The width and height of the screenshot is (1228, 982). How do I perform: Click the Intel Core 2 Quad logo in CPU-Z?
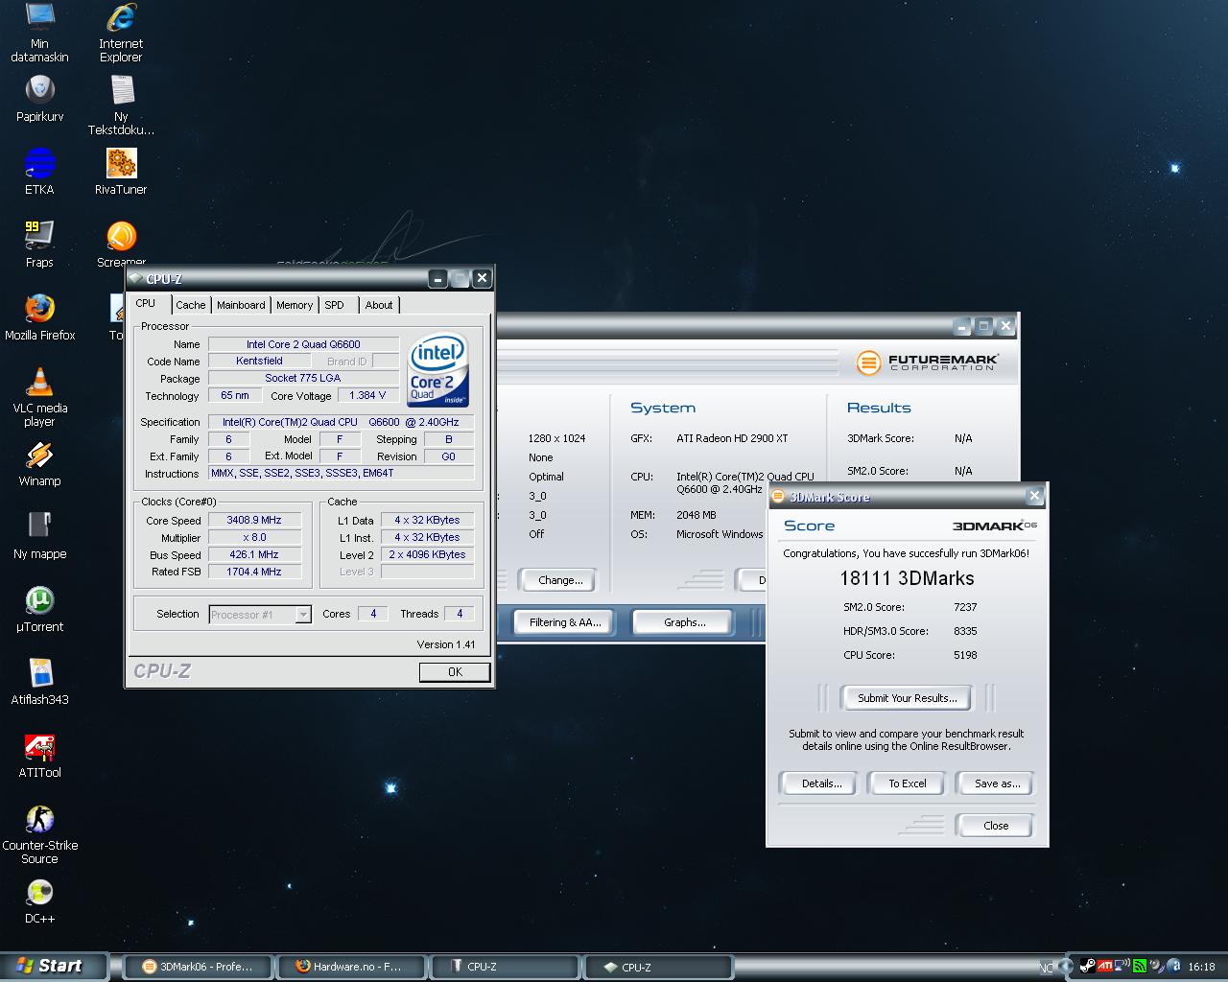(x=438, y=369)
